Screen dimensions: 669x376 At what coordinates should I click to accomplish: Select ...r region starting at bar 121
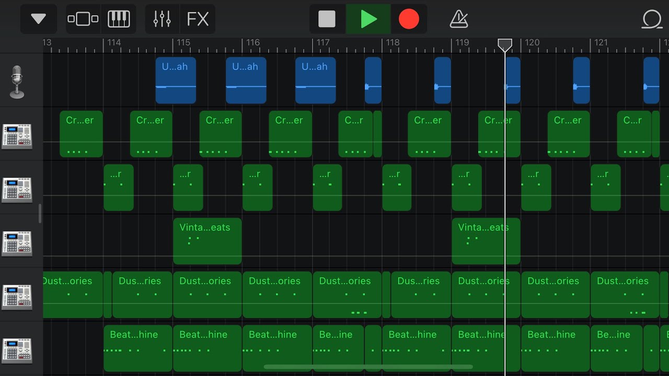pyautogui.click(x=606, y=187)
